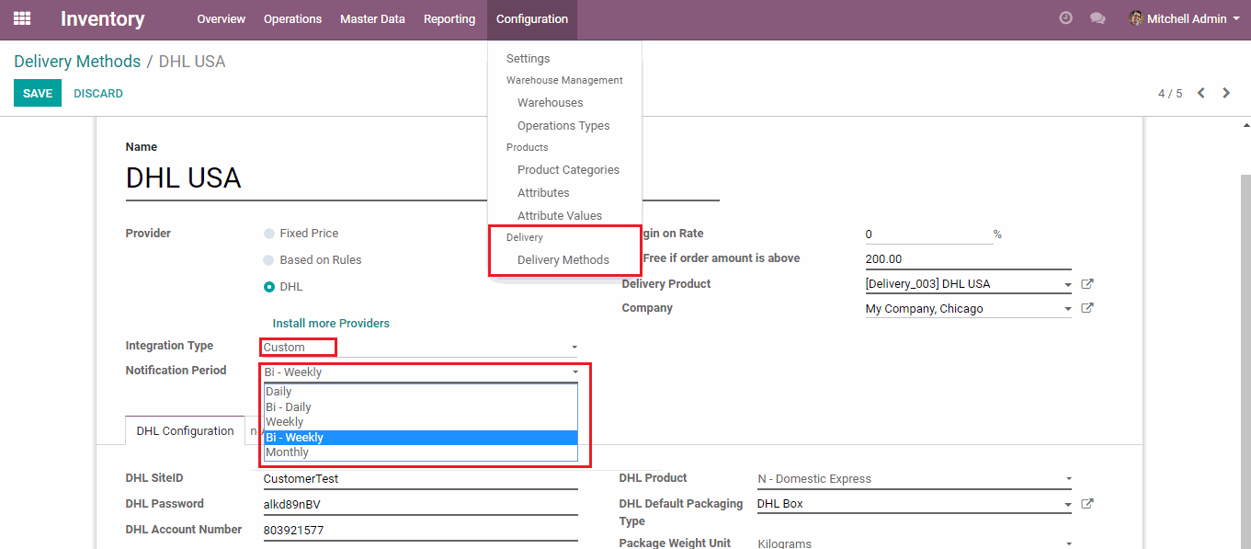Select Warehouses menu entry
The image size is (1251, 549).
click(x=550, y=103)
